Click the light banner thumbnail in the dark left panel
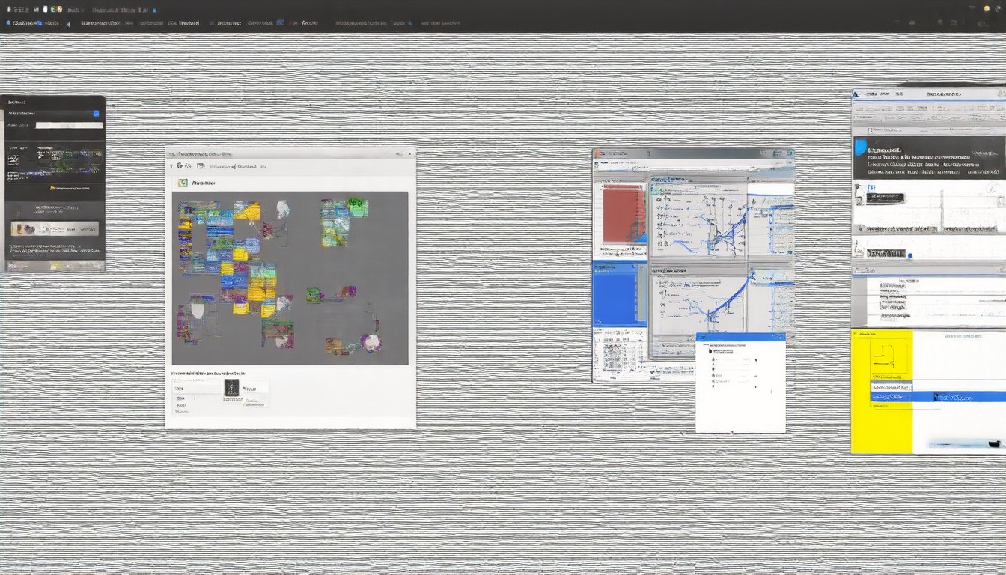Image resolution: width=1006 pixels, height=575 pixels. 55,228
